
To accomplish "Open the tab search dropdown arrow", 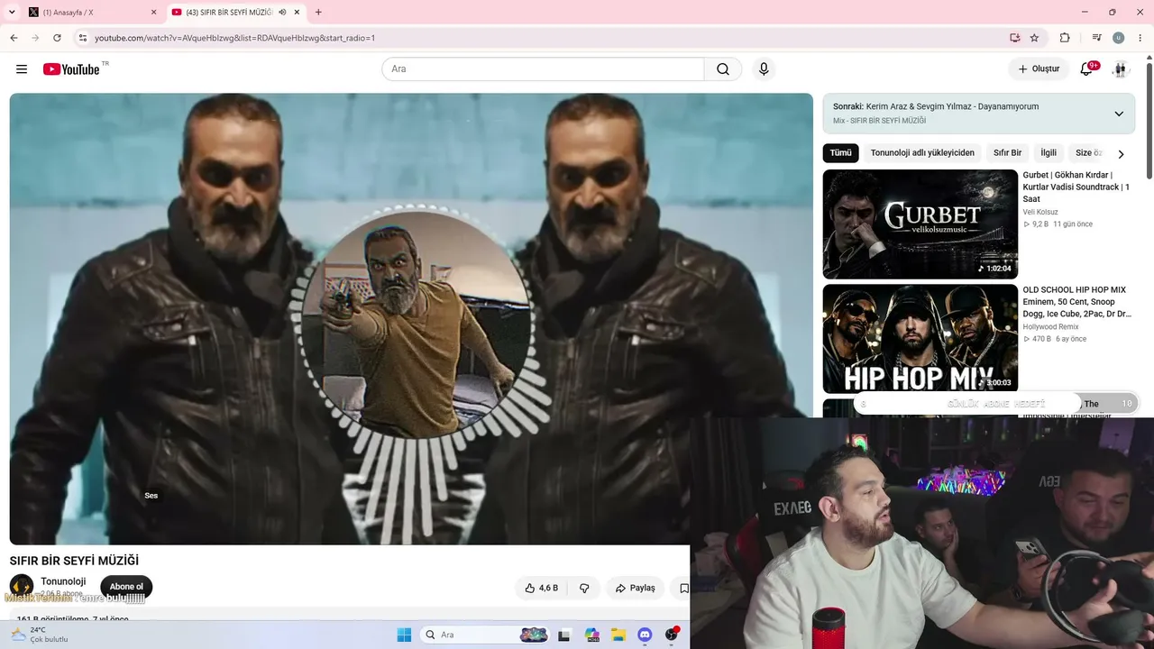I will click(x=12, y=13).
